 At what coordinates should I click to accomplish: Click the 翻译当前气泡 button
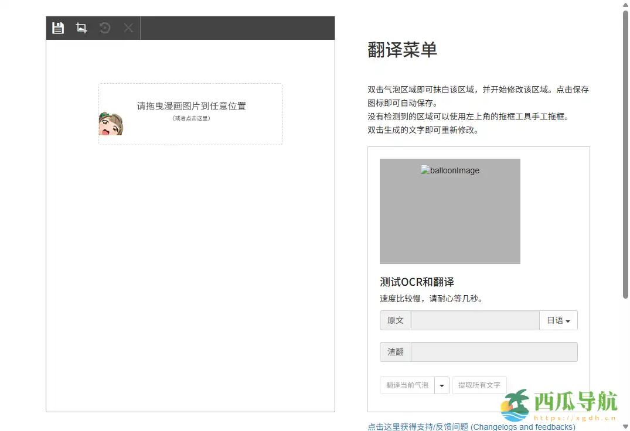pos(407,385)
